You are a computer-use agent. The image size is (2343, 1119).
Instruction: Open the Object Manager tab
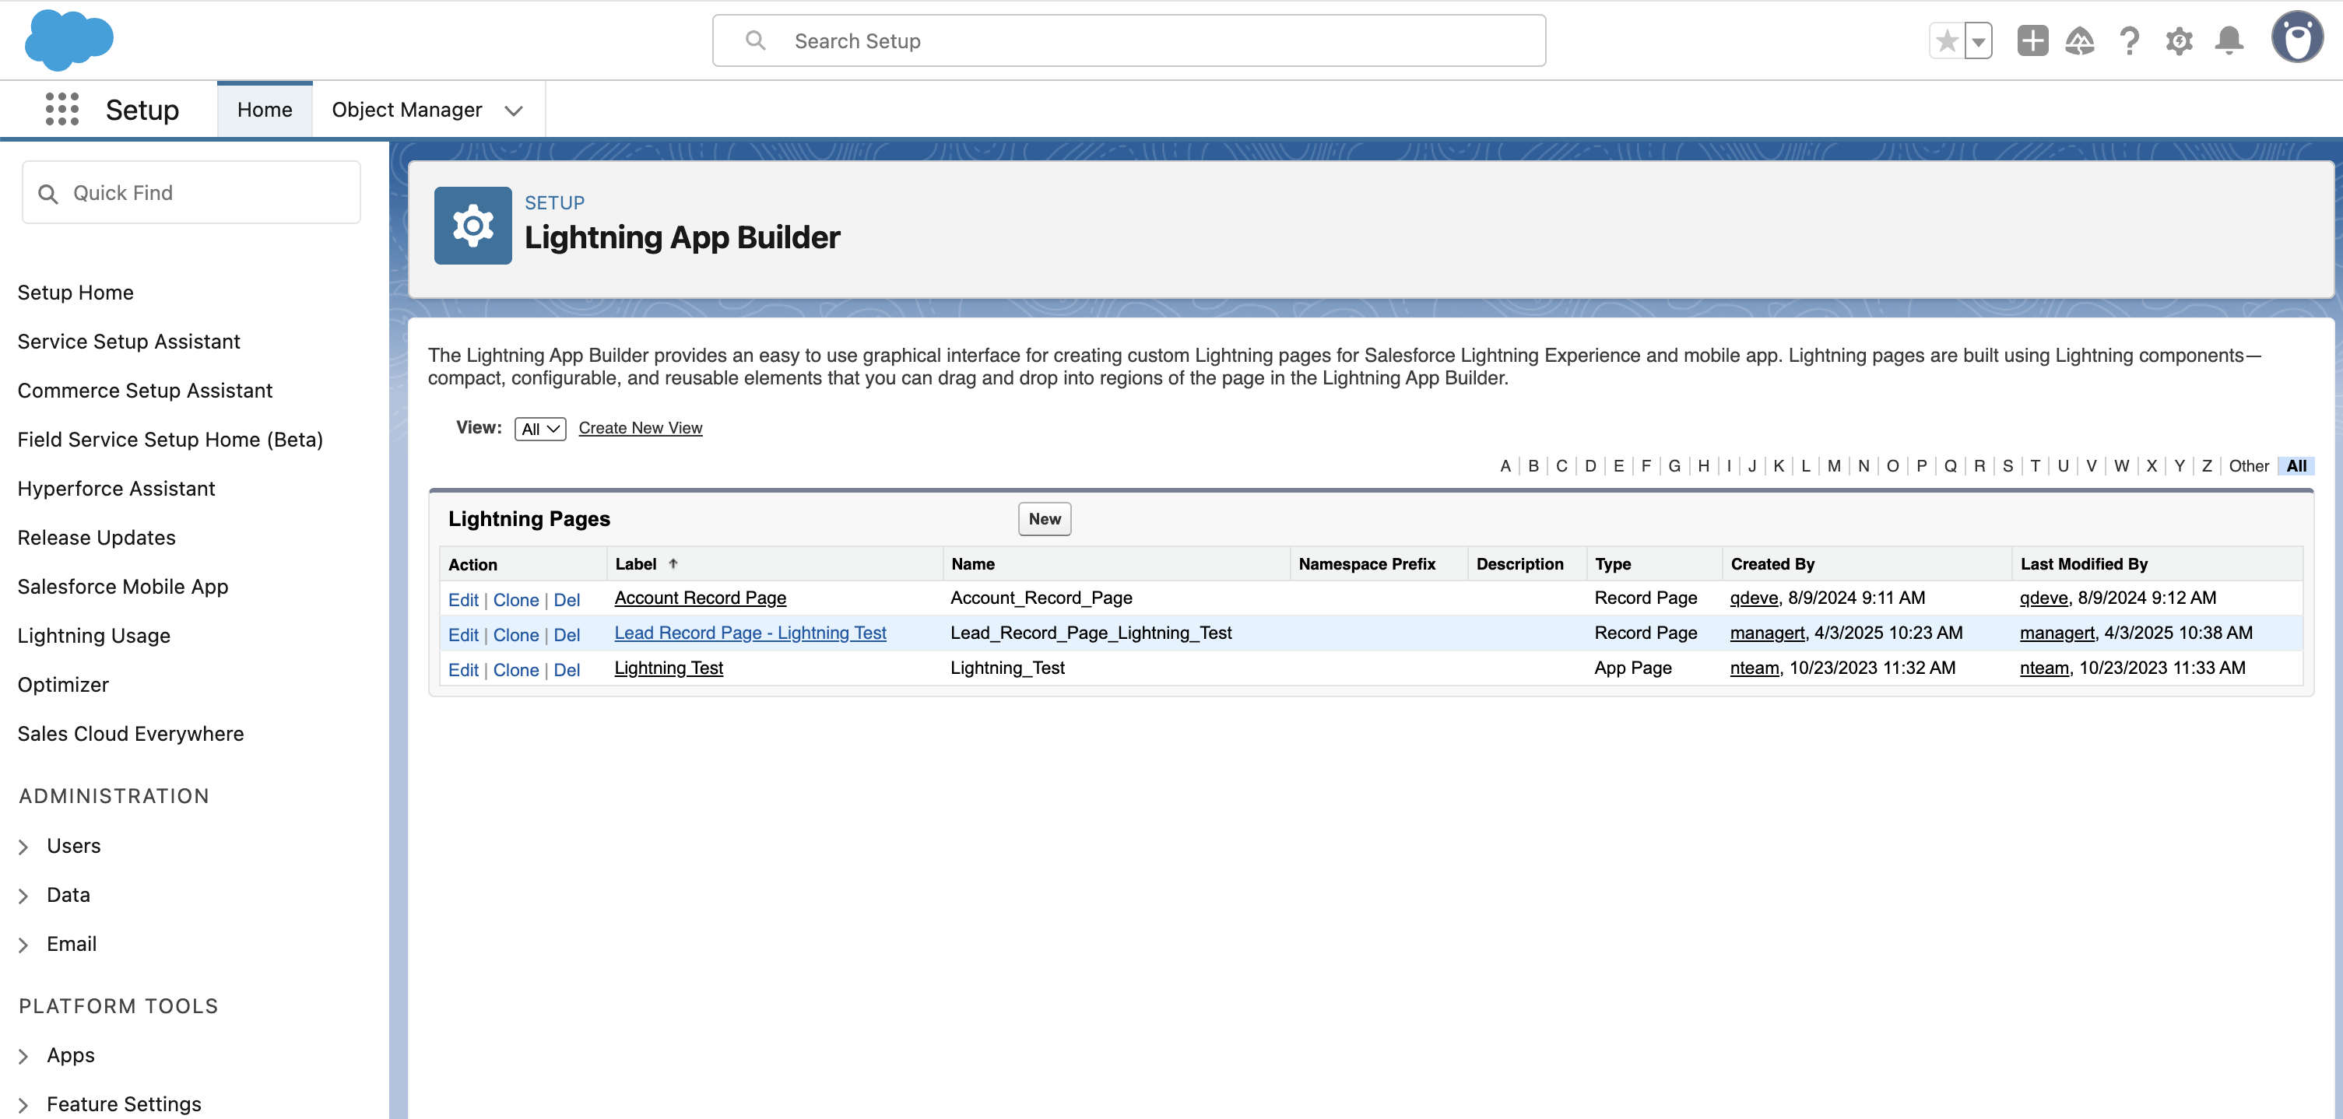(x=406, y=109)
